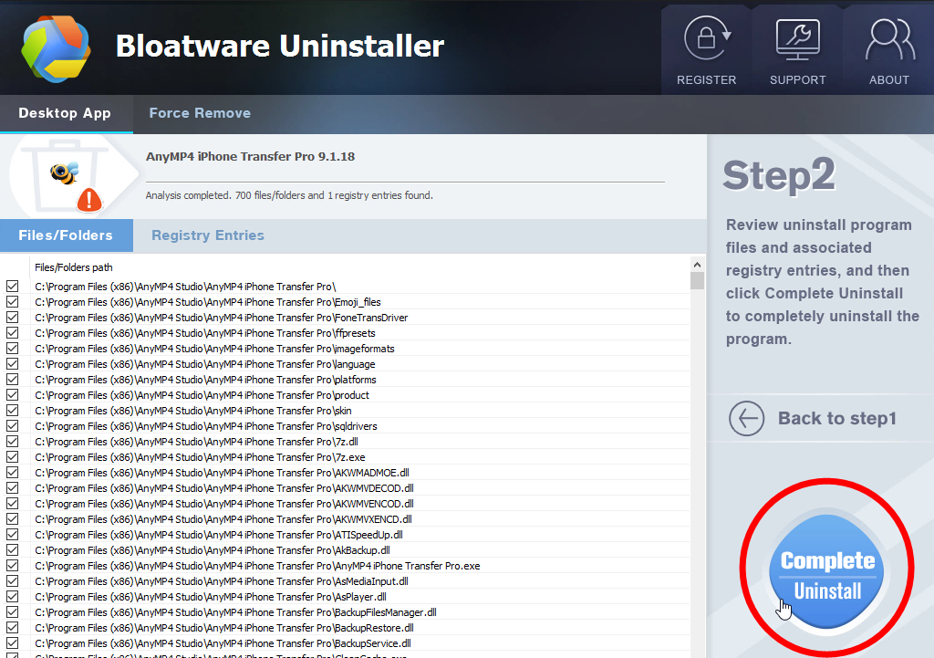Select the Files/Folders tab
This screenshot has height=658, width=934.
pyautogui.click(x=66, y=235)
